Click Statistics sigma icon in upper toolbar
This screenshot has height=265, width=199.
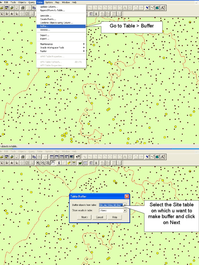pos(96,14)
